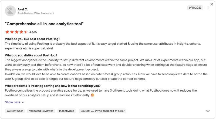Click the third rating star
Screen dimensions: 216x119
[x=16, y=32]
